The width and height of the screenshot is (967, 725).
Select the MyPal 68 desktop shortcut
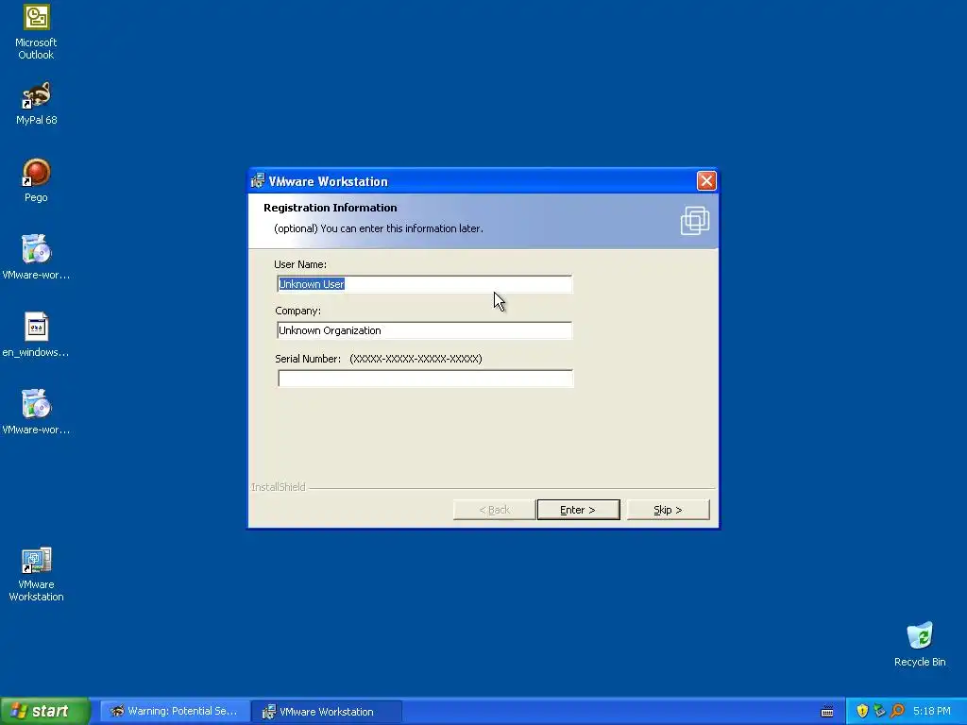36,103
